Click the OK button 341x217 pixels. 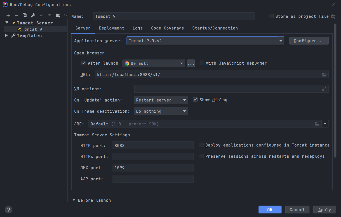pos(270,210)
